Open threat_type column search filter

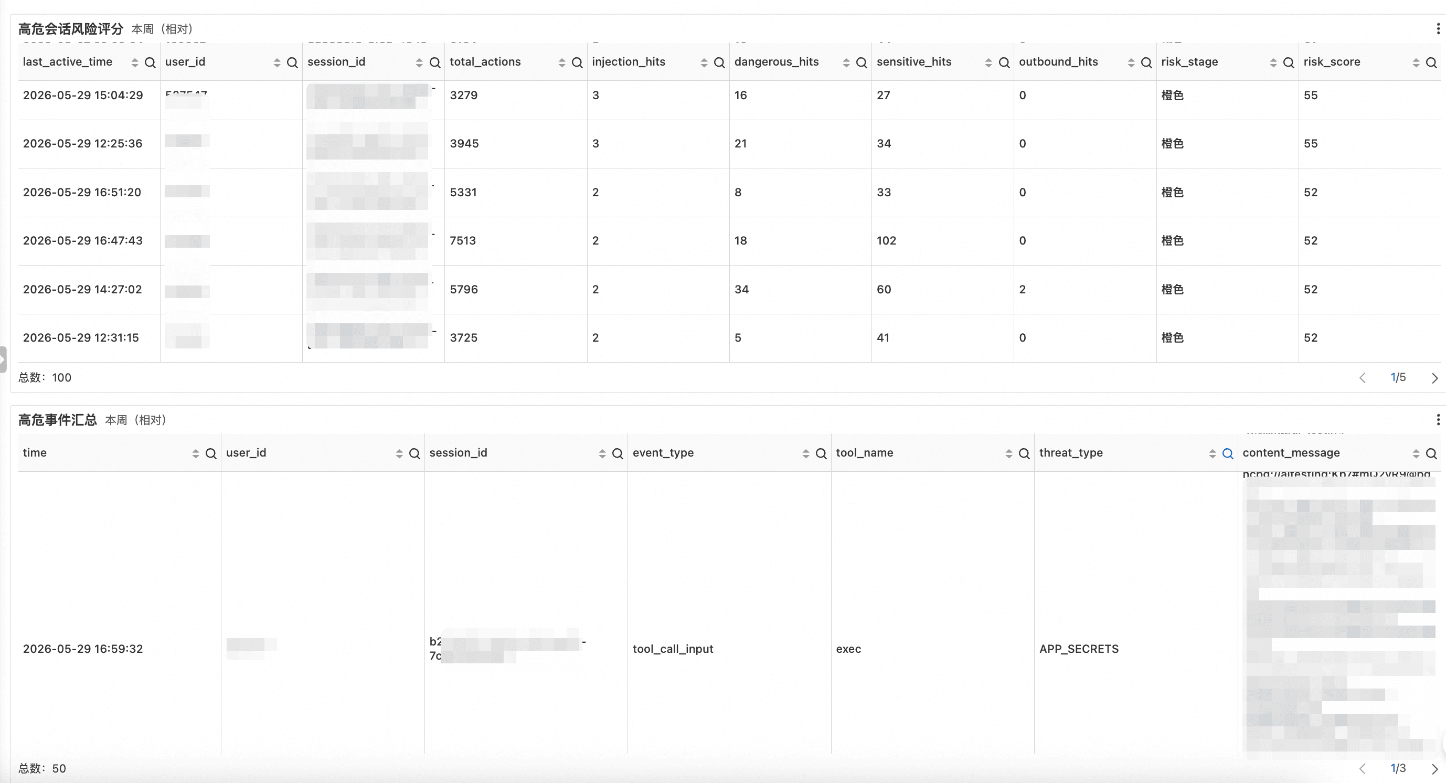[x=1228, y=453]
